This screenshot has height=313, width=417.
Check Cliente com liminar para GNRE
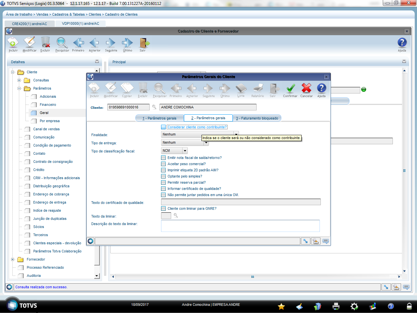point(163,208)
